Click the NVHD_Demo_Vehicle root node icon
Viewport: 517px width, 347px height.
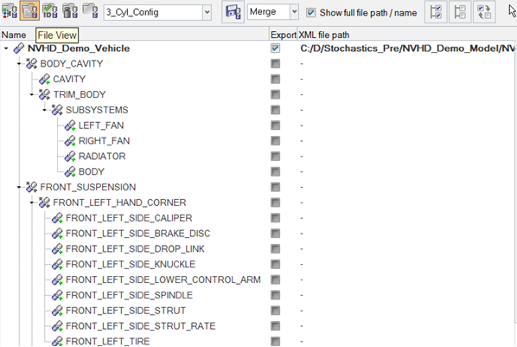coord(19,48)
